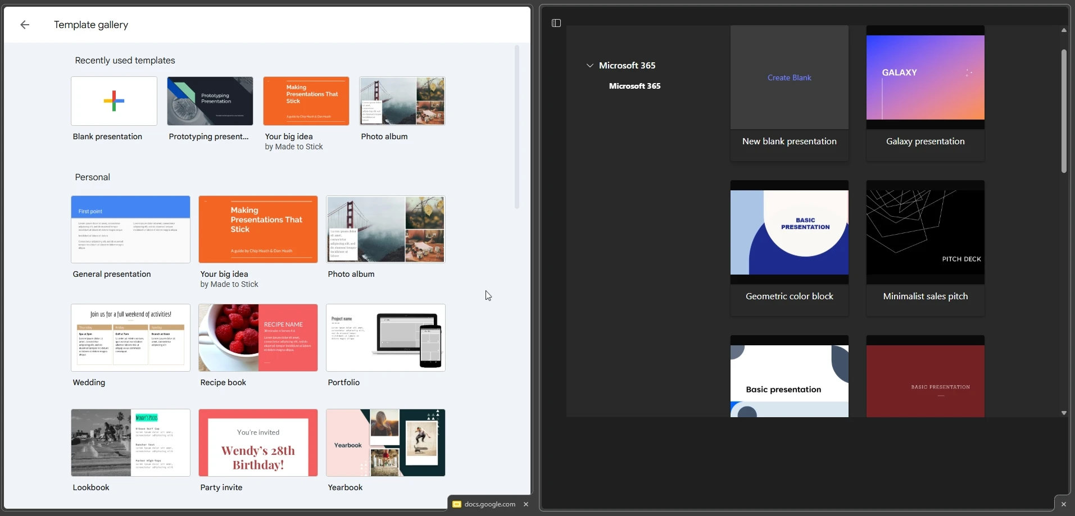Viewport: 1075px width, 516px height.
Task: Open the recently used Prototyping presentation template
Action: click(x=210, y=101)
